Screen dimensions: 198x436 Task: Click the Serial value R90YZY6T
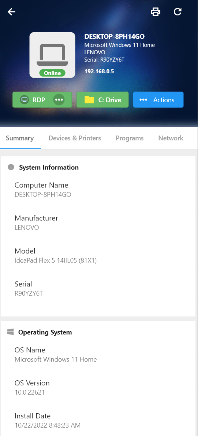[x=29, y=293]
